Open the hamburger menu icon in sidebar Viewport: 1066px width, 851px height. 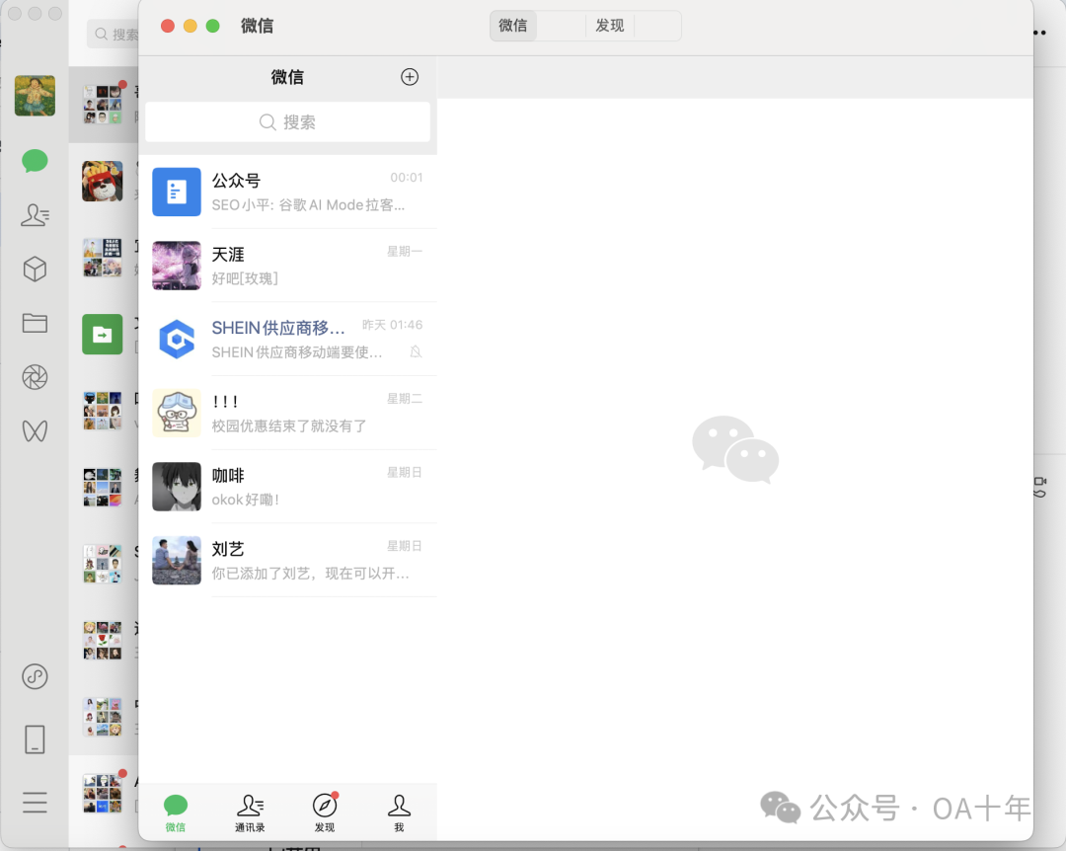tap(35, 802)
